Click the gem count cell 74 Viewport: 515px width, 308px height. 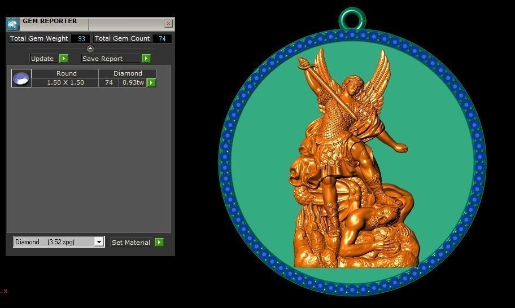click(109, 82)
